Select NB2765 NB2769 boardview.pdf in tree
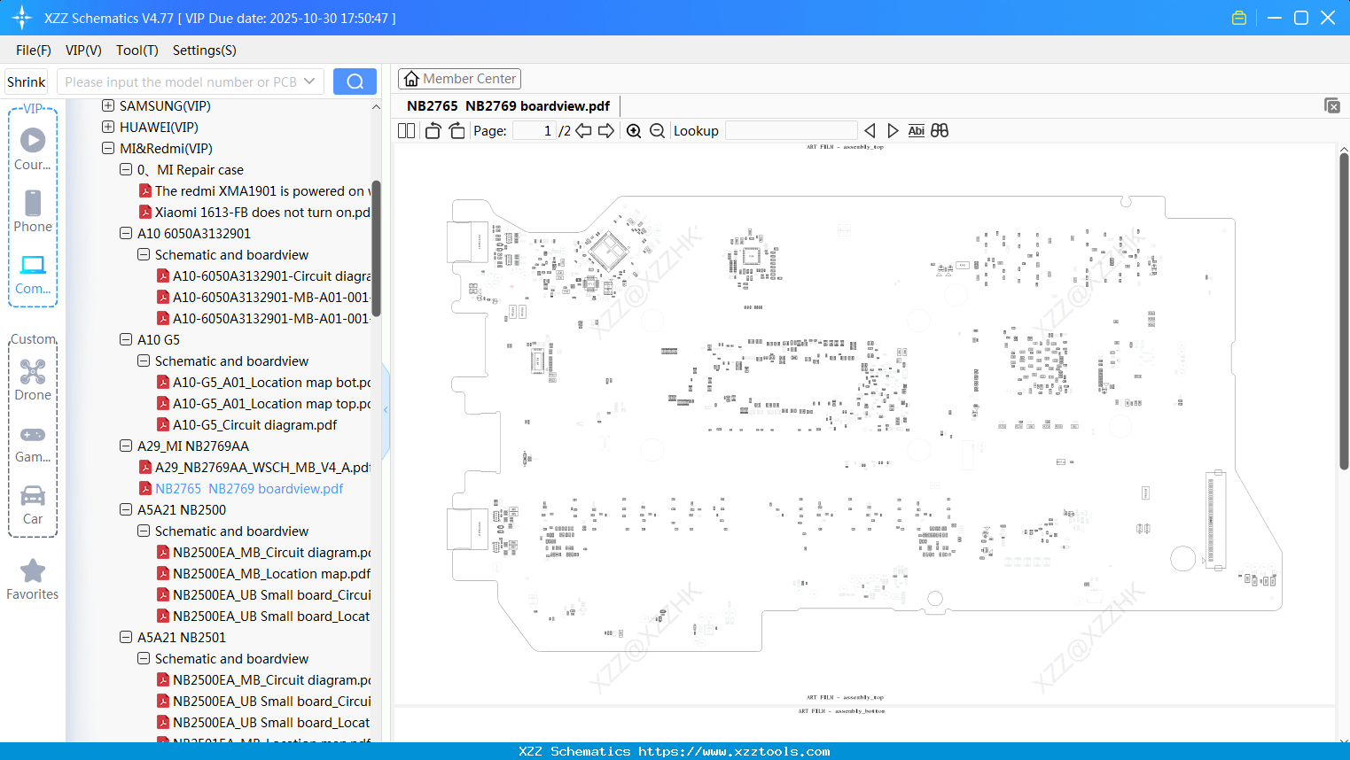The image size is (1350, 760). (x=249, y=489)
